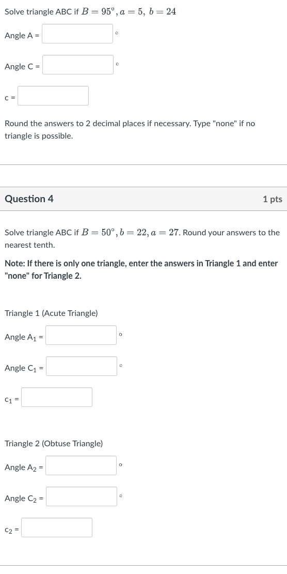Click the "Angle C₂ =" label
The width and height of the screenshot is (287, 574).
(24, 499)
